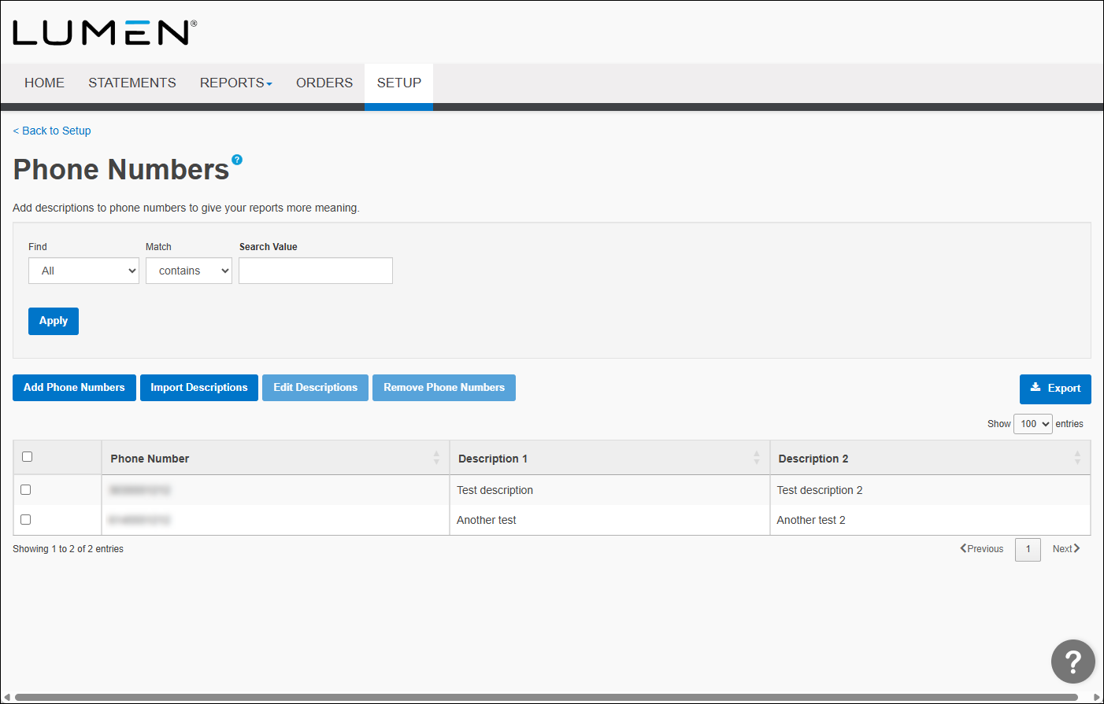Open the Find dropdown set to All
The image size is (1104, 704).
[83, 271]
